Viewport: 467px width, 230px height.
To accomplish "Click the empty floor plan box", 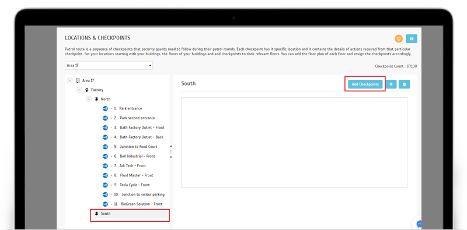I will pos(294,142).
